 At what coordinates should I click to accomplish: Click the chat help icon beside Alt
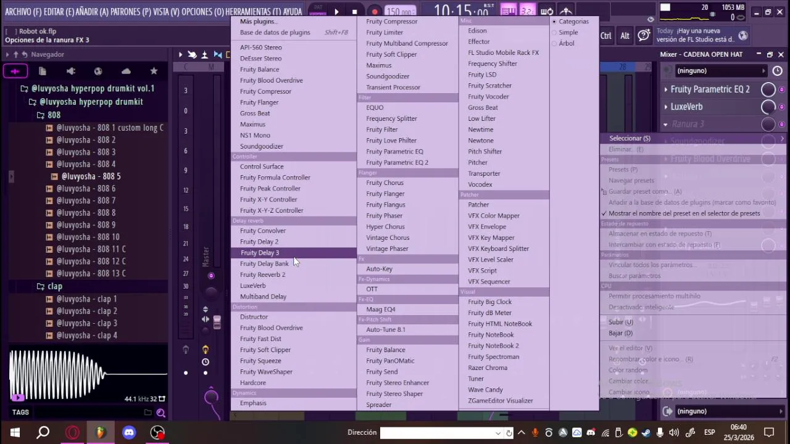click(x=644, y=36)
